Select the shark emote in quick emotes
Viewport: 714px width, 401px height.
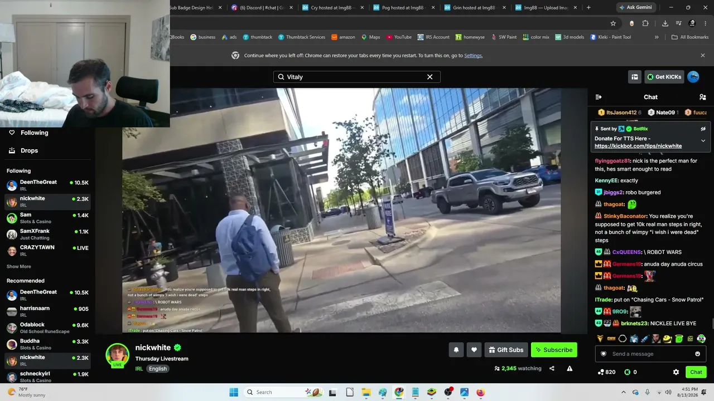coord(634,339)
